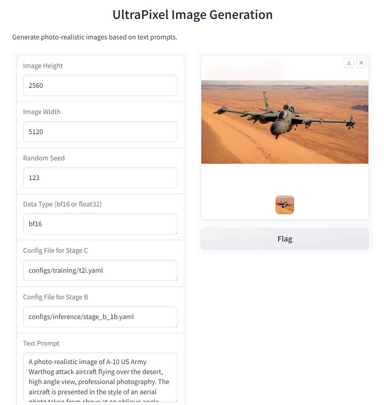The height and width of the screenshot is (405, 384).
Task: Click into the Data Type bf16 field
Action: [x=100, y=224]
